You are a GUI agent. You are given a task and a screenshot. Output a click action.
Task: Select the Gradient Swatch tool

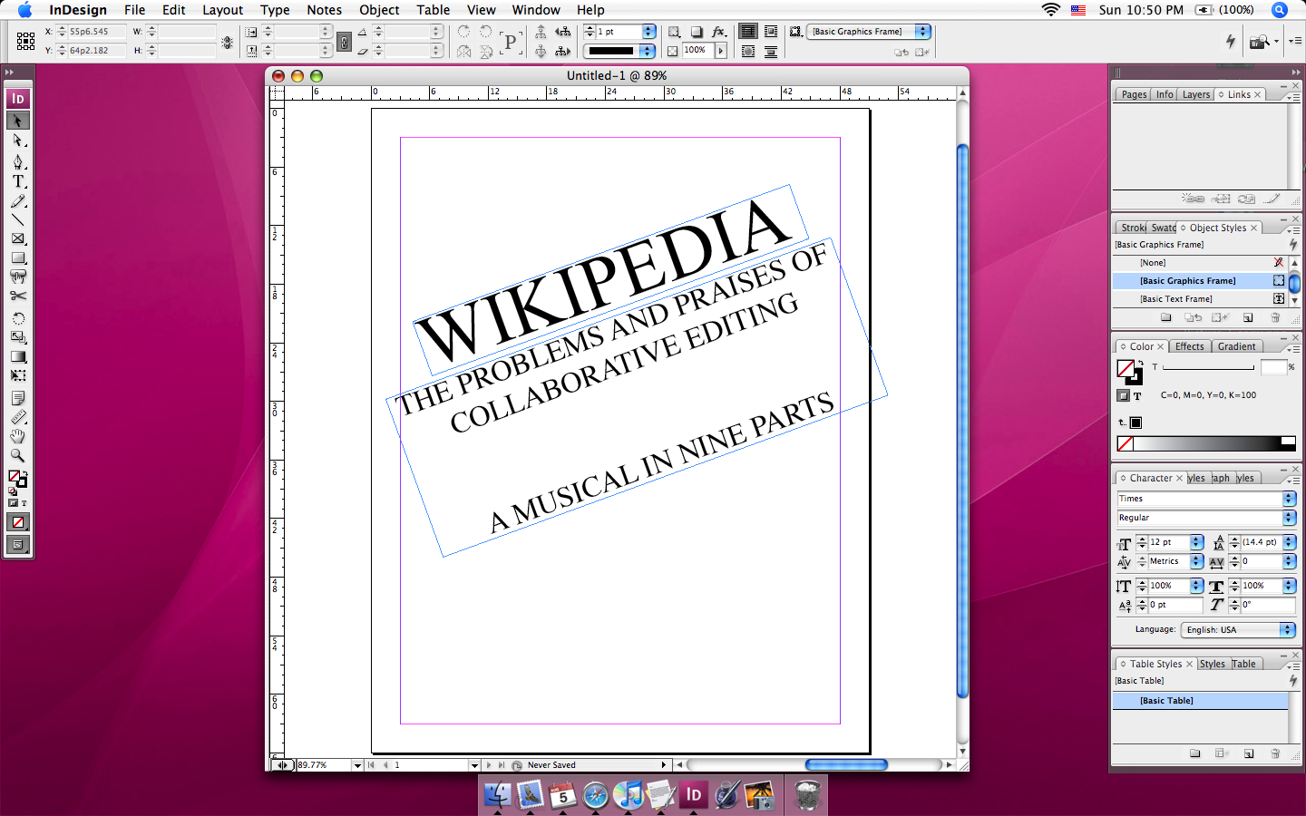click(18, 356)
